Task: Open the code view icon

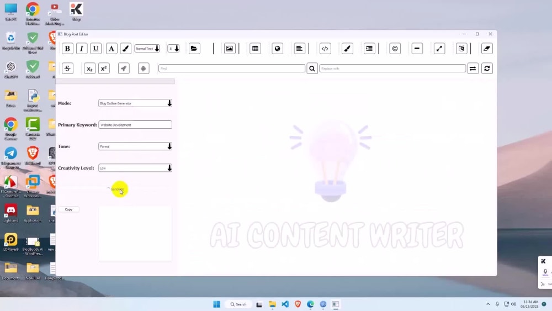Action: click(x=325, y=49)
